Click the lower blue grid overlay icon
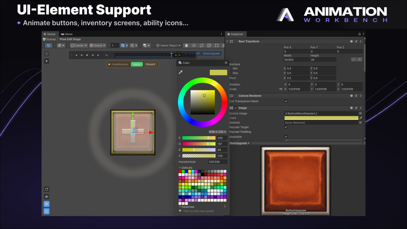The width and height of the screenshot is (407, 229). [46, 211]
